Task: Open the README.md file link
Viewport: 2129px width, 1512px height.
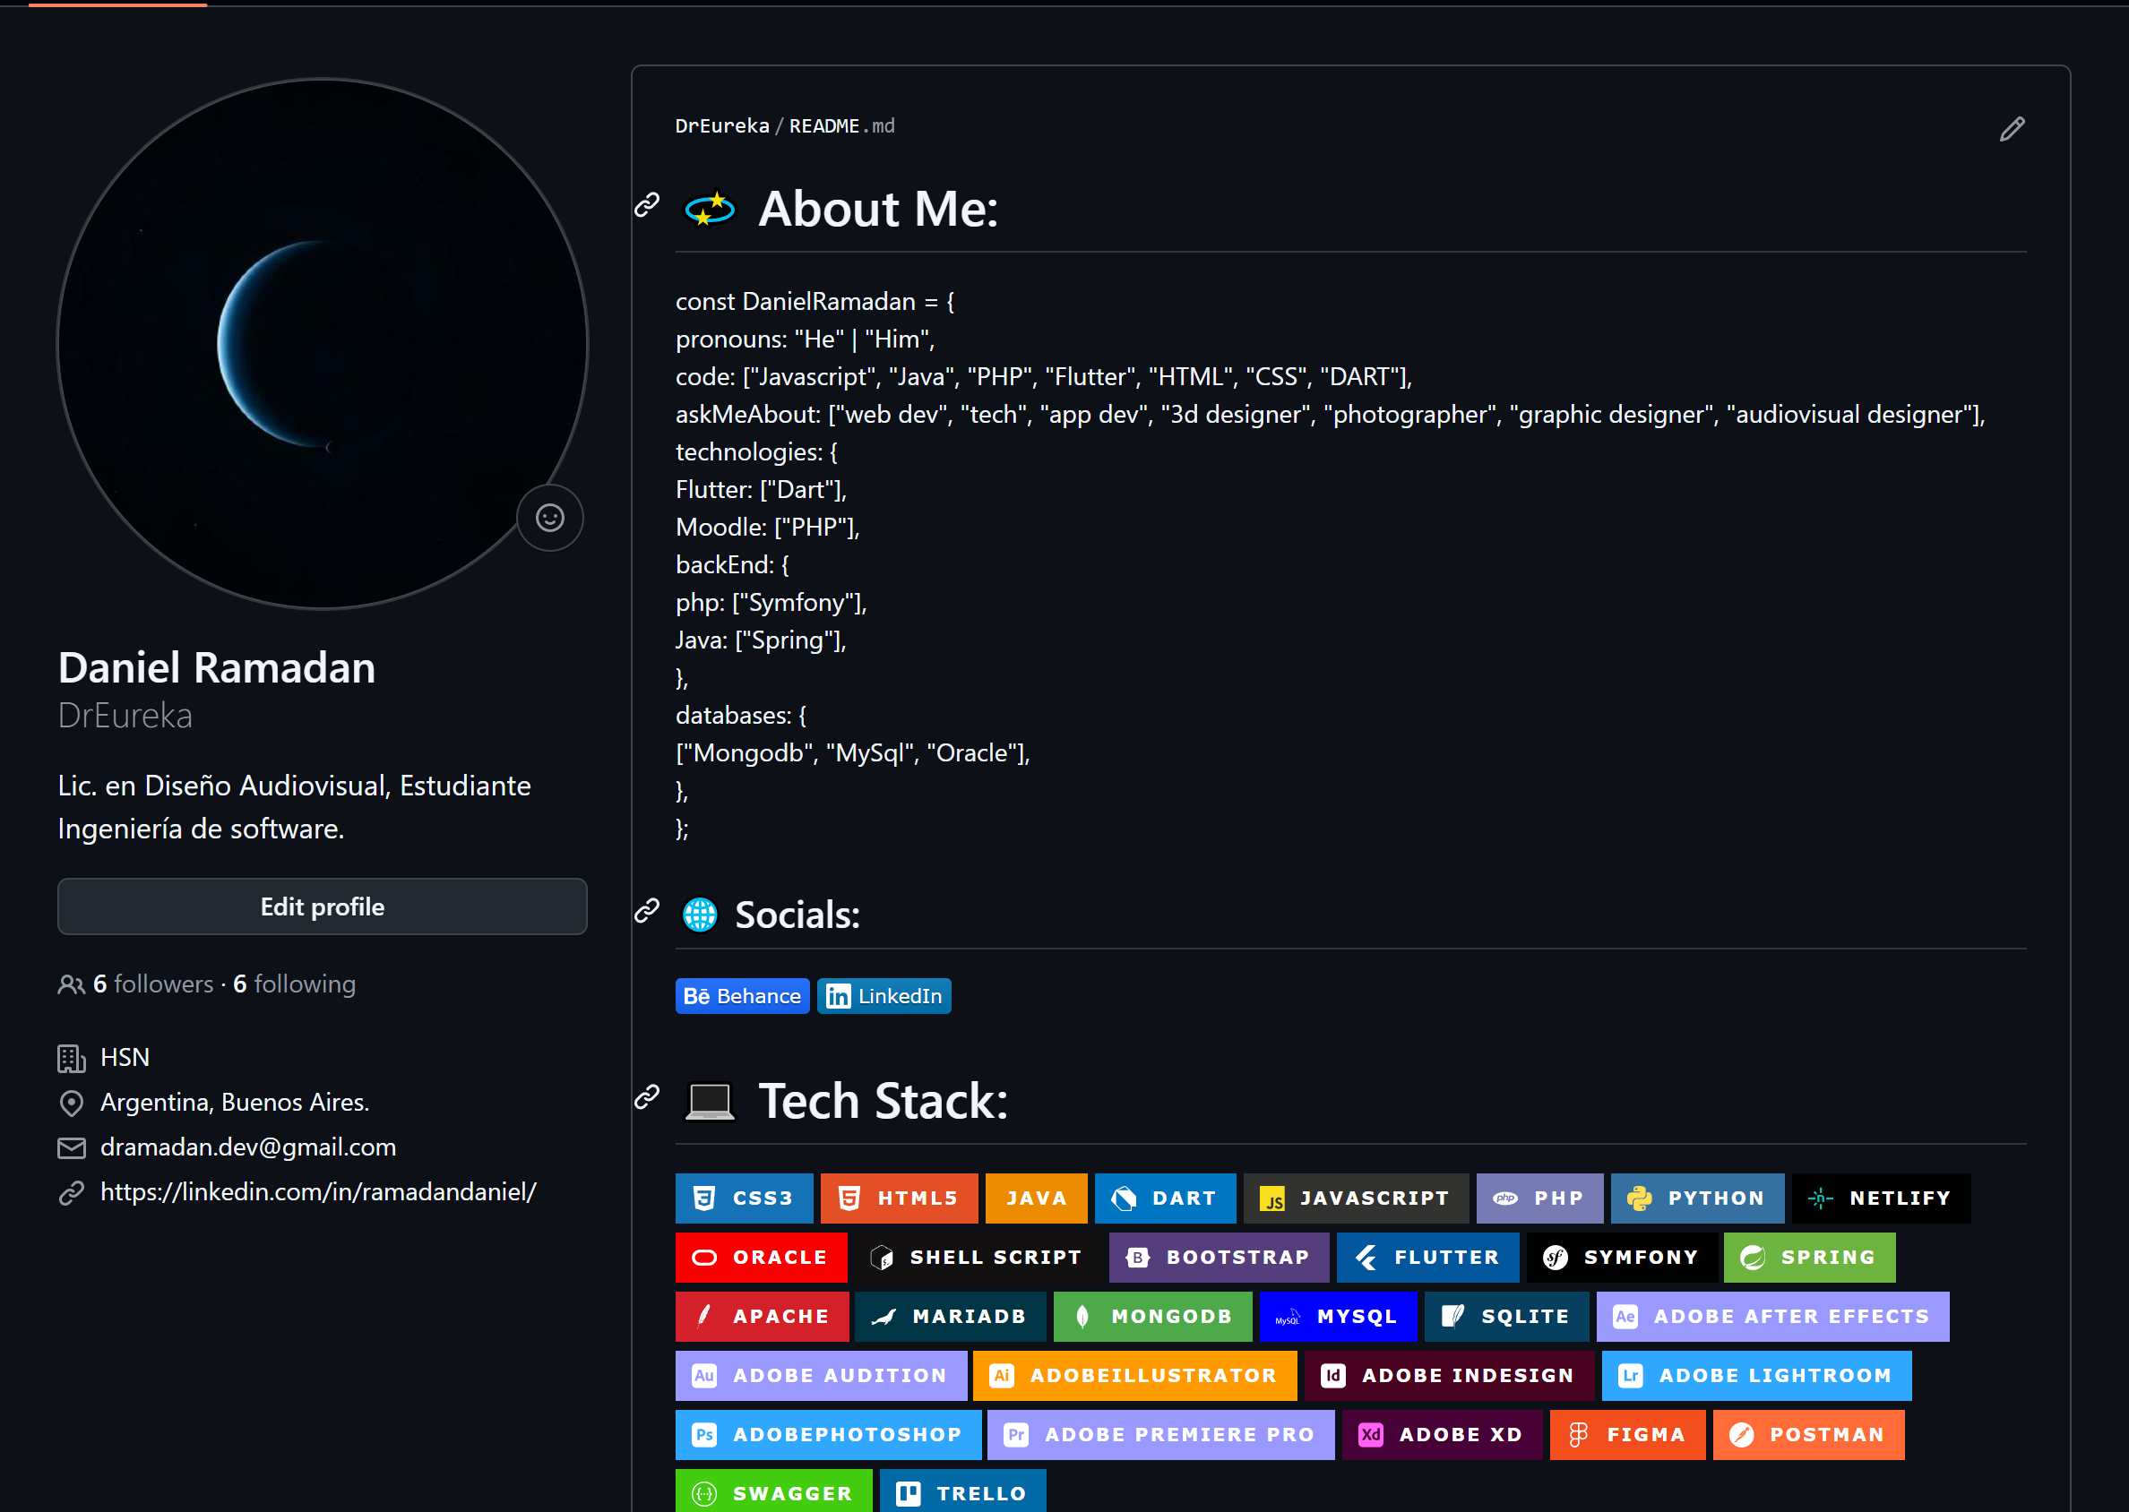Action: click(x=841, y=125)
